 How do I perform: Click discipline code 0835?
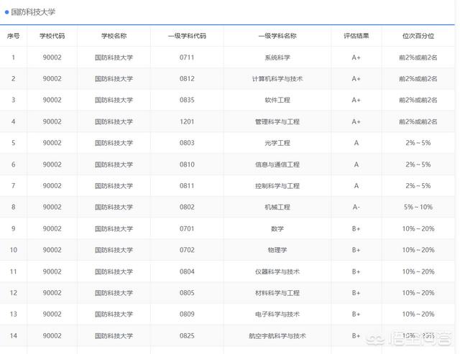coord(187,101)
